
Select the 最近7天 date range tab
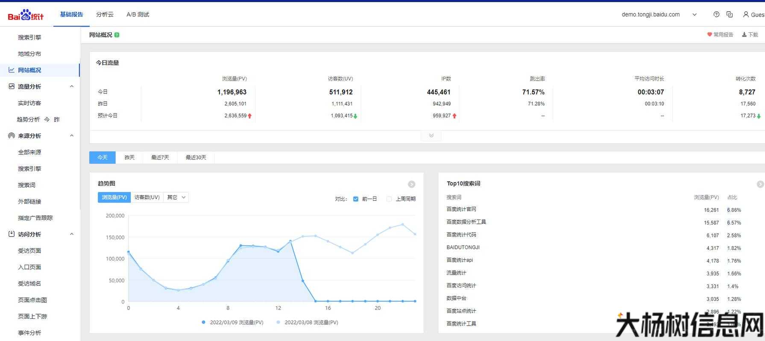(x=160, y=158)
